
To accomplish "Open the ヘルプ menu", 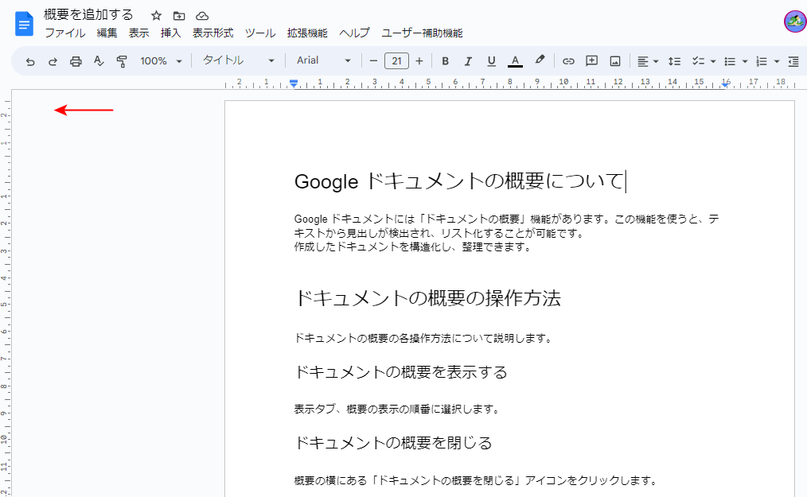I will [354, 33].
